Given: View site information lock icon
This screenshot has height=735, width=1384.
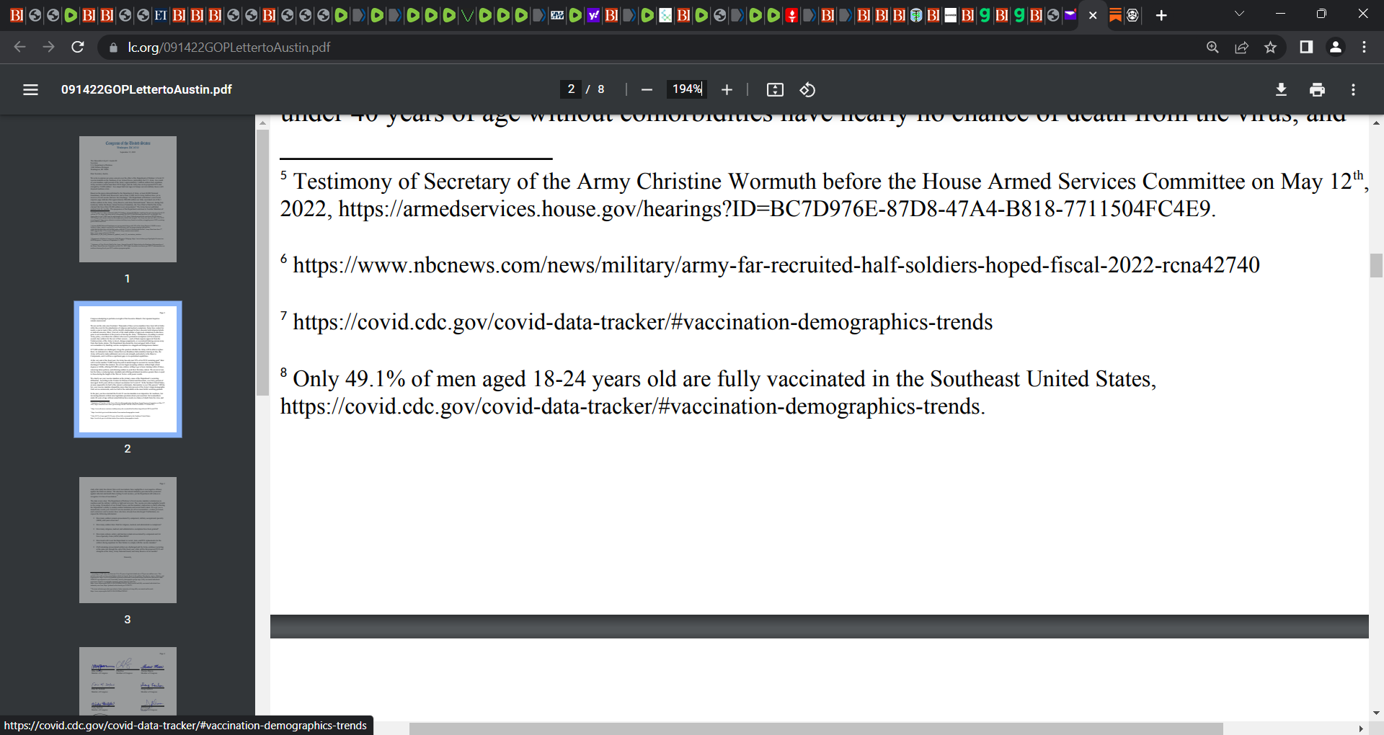Looking at the screenshot, I should point(112,48).
